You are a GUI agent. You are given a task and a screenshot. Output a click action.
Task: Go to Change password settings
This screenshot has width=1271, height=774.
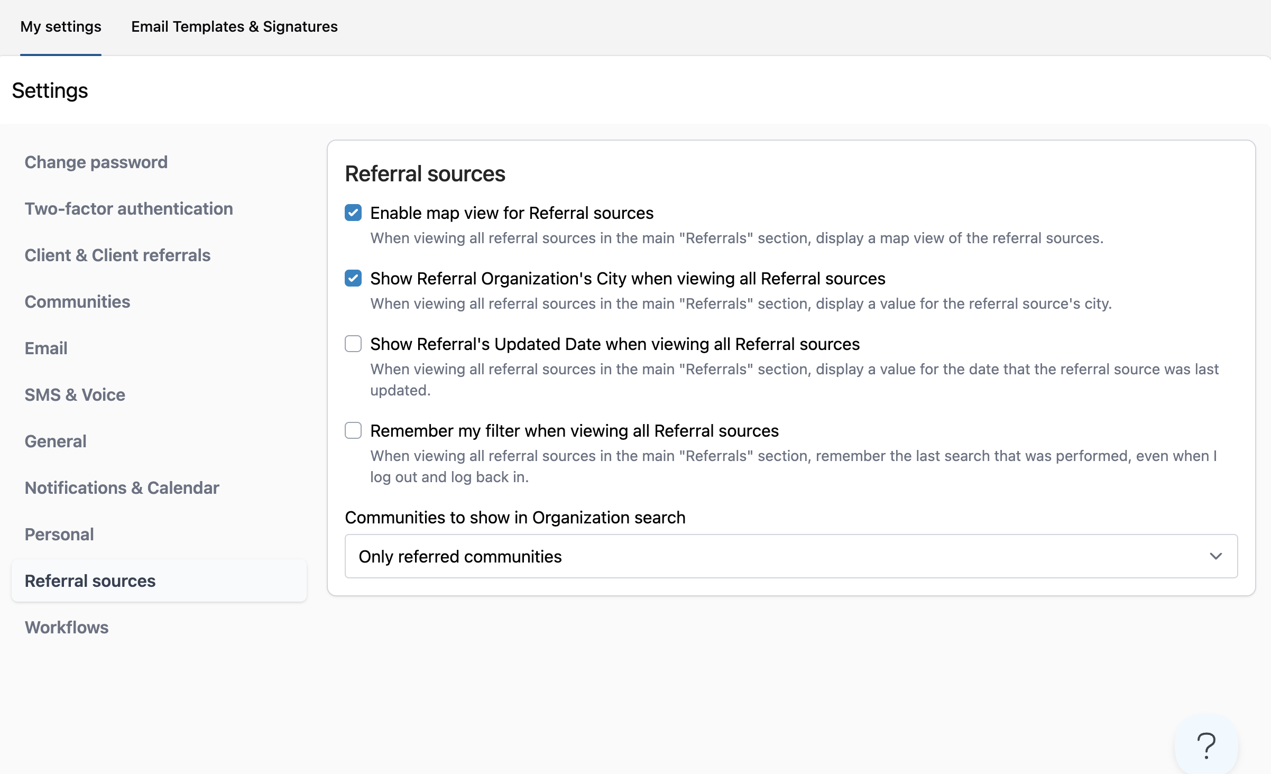[x=96, y=162]
